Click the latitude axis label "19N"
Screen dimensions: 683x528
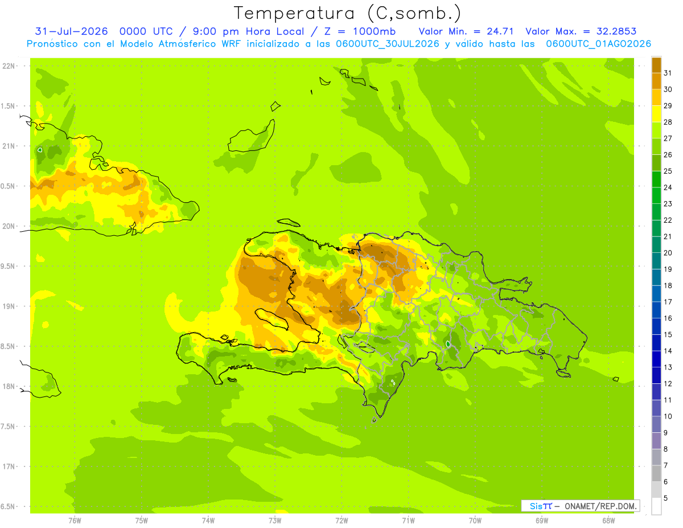coord(9,306)
